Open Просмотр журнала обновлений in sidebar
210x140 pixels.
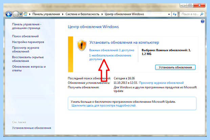(26, 49)
